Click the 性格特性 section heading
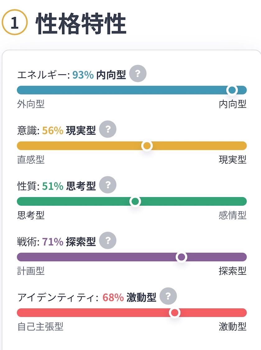 81,23
